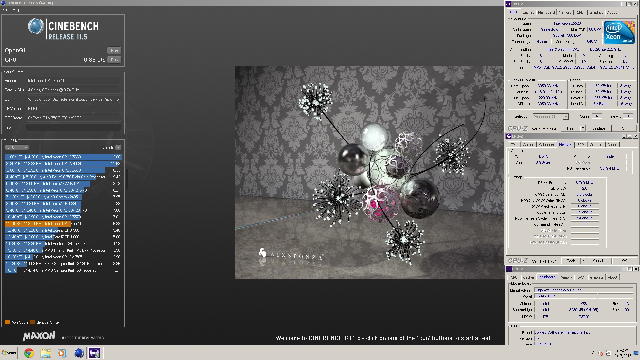The width and height of the screenshot is (640, 360).
Task: Click Validate in top CPU-Z window
Action: pyautogui.click(x=599, y=128)
